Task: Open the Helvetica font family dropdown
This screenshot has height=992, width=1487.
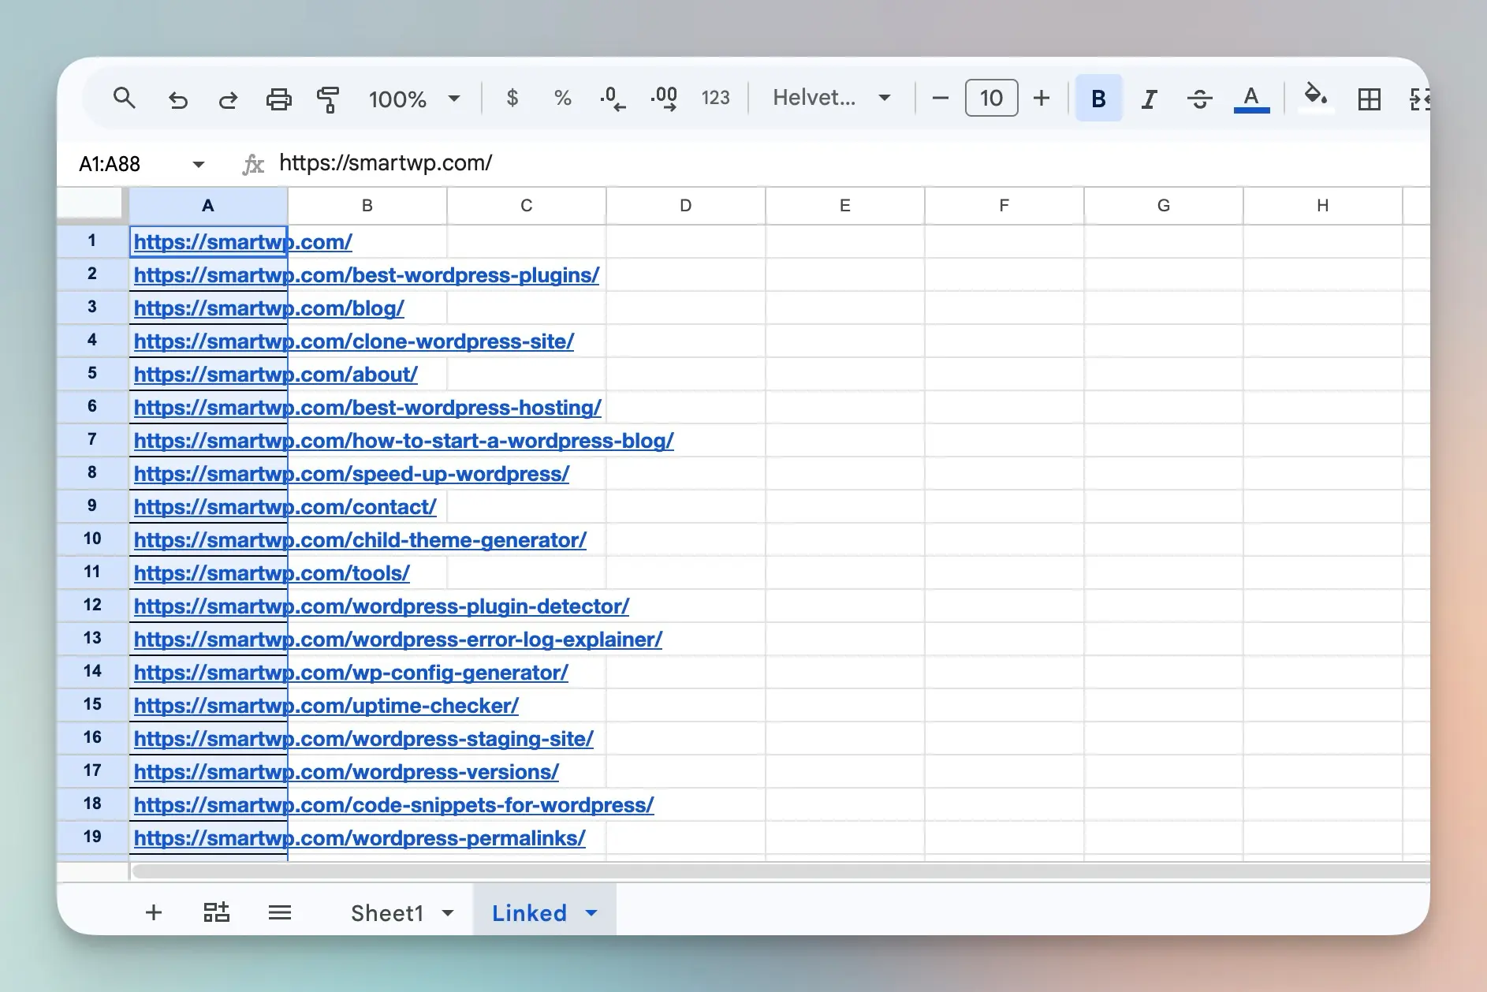Action: [832, 98]
